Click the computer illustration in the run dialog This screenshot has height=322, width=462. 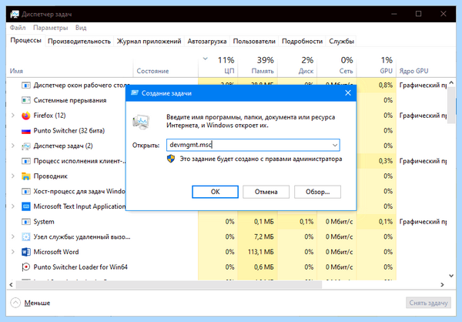(141, 122)
